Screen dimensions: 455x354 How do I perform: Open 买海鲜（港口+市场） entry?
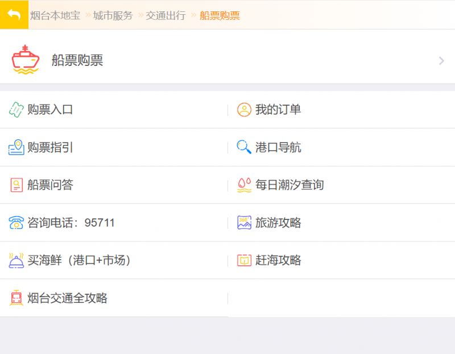click(79, 260)
